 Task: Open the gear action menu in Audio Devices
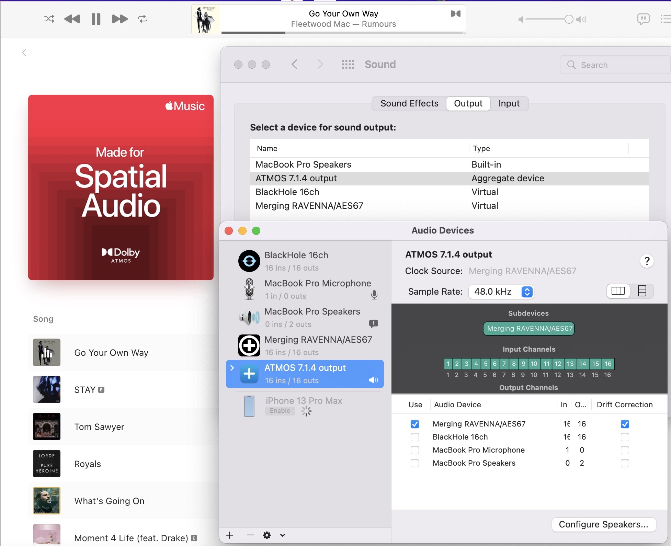click(267, 535)
